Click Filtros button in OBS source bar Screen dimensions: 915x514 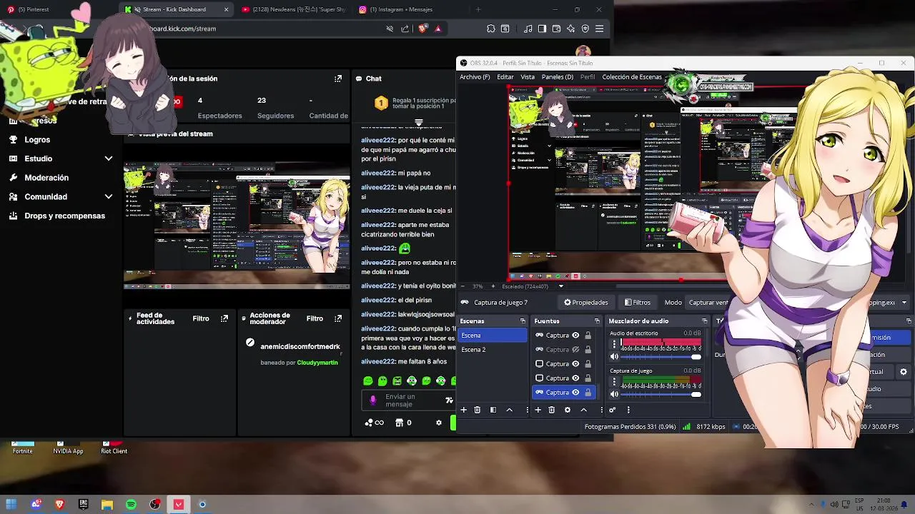coord(637,303)
